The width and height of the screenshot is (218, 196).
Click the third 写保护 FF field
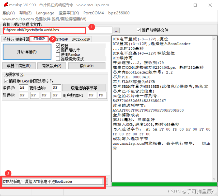pyautogui.click(x=45, y=95)
